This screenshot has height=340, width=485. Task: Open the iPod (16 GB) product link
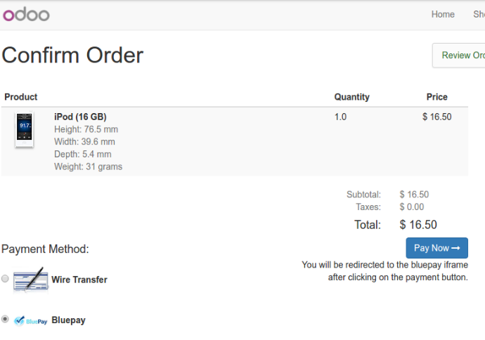[80, 117]
